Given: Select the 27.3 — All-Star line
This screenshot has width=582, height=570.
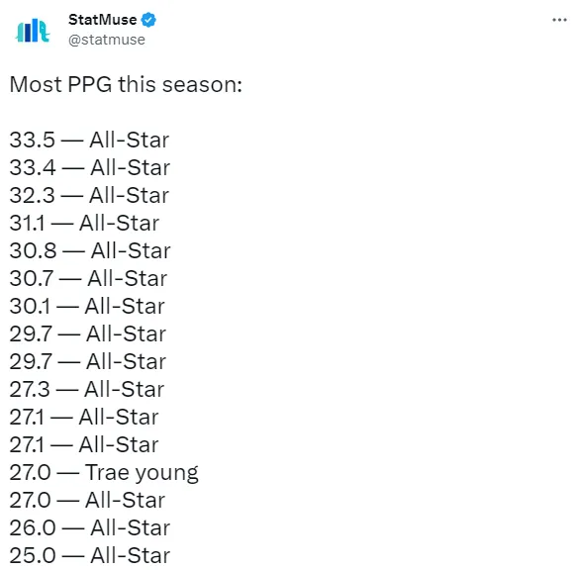Looking at the screenshot, I should coord(87,389).
